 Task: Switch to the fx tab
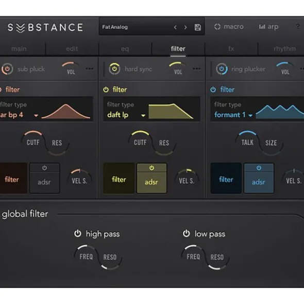231,49
